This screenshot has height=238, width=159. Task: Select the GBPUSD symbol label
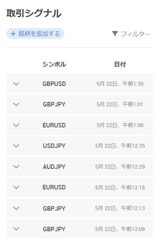(54, 84)
